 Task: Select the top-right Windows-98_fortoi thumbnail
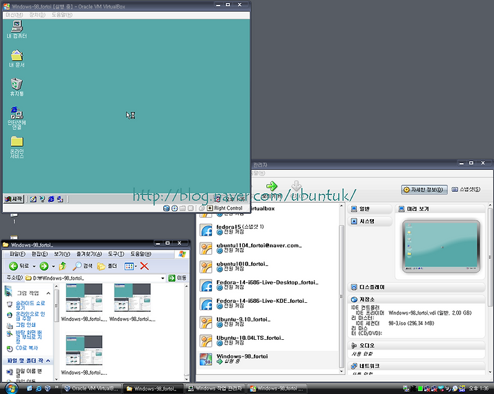tap(132, 302)
